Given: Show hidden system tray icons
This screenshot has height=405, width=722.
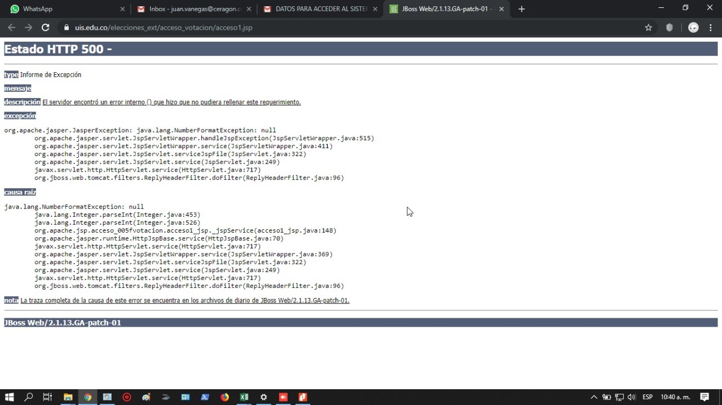Looking at the screenshot, I should (x=594, y=397).
